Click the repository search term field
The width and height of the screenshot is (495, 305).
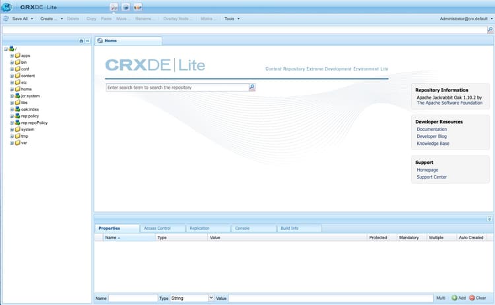(178, 87)
